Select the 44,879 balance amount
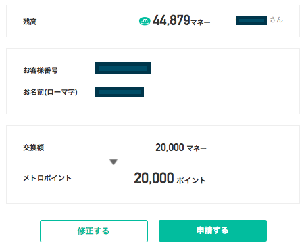The image size is (306, 247). [172, 20]
